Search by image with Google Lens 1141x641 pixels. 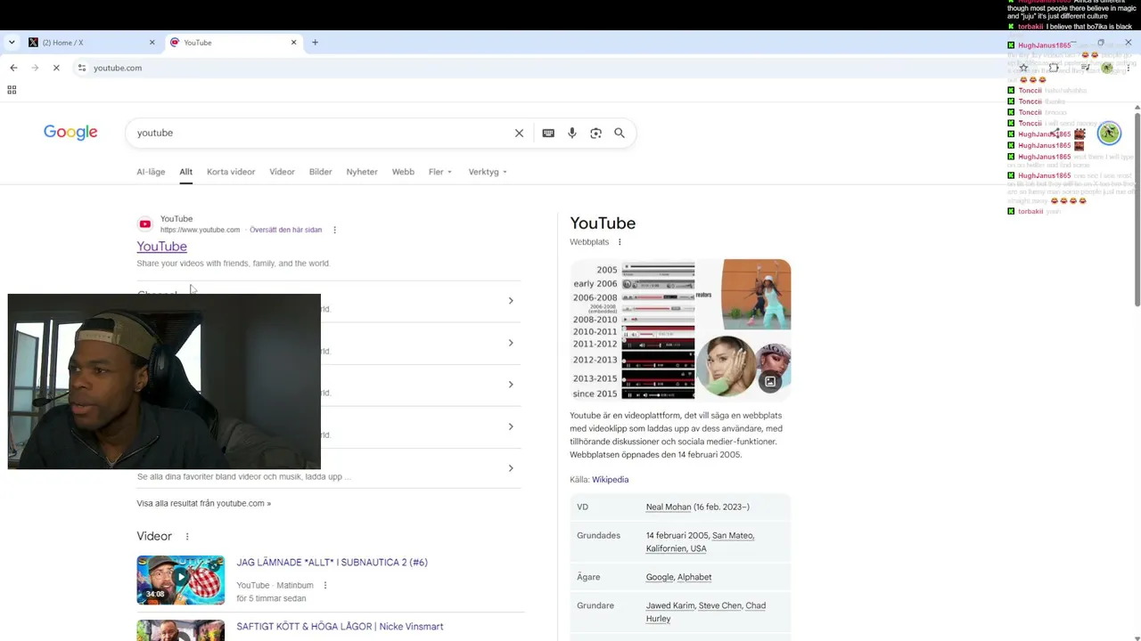pos(595,133)
